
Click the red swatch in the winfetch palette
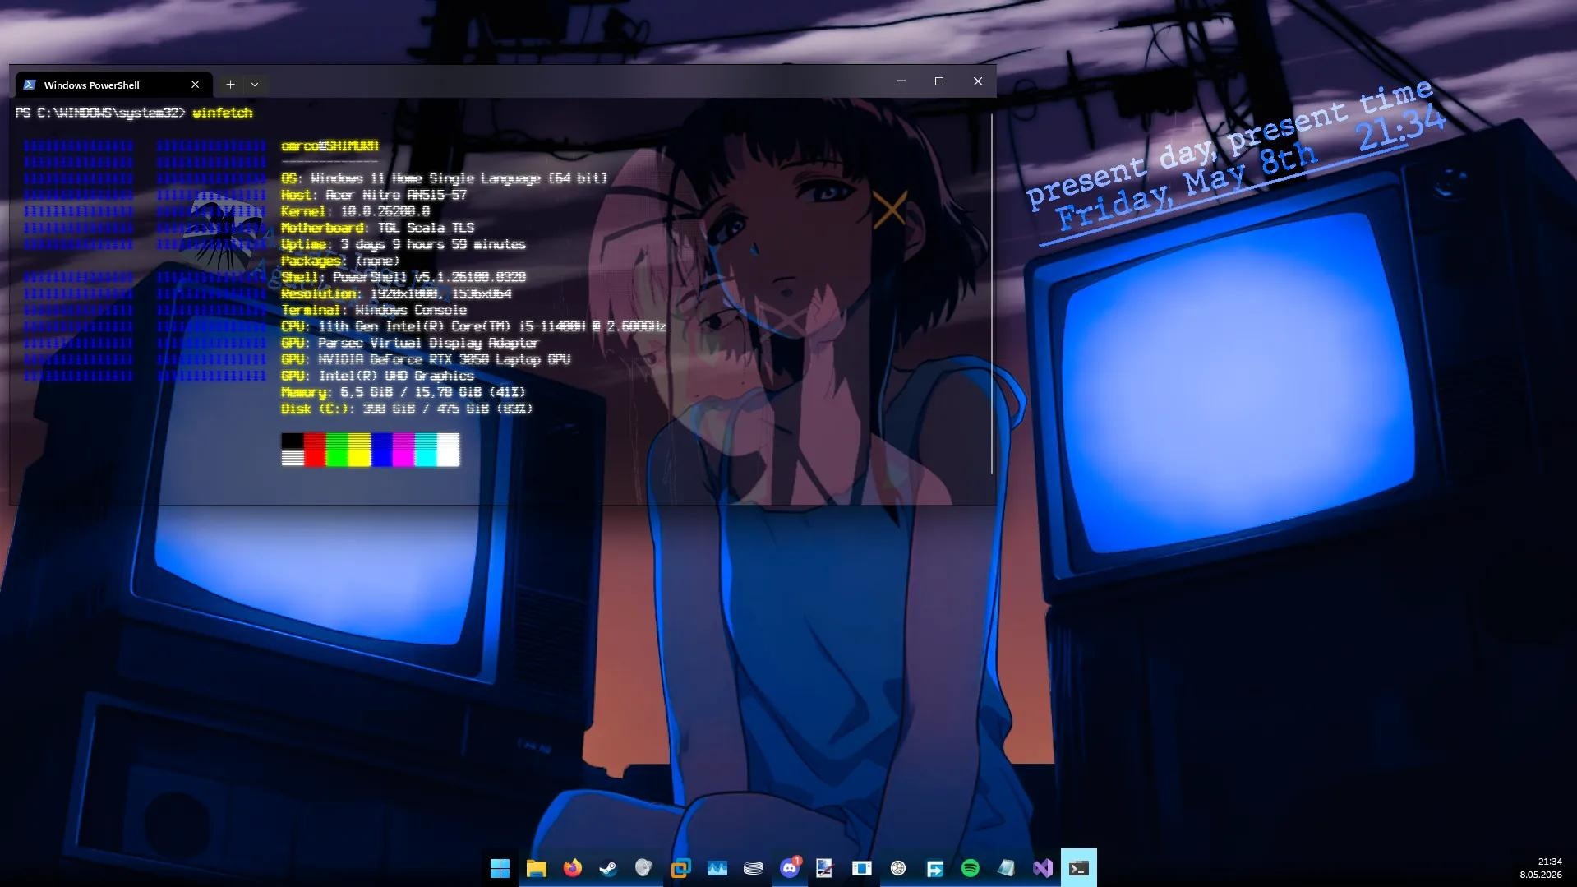tap(315, 450)
